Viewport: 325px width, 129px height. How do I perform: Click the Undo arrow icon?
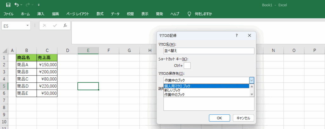point(16,5)
